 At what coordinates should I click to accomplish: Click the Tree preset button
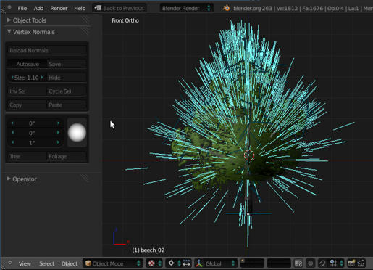pos(27,157)
